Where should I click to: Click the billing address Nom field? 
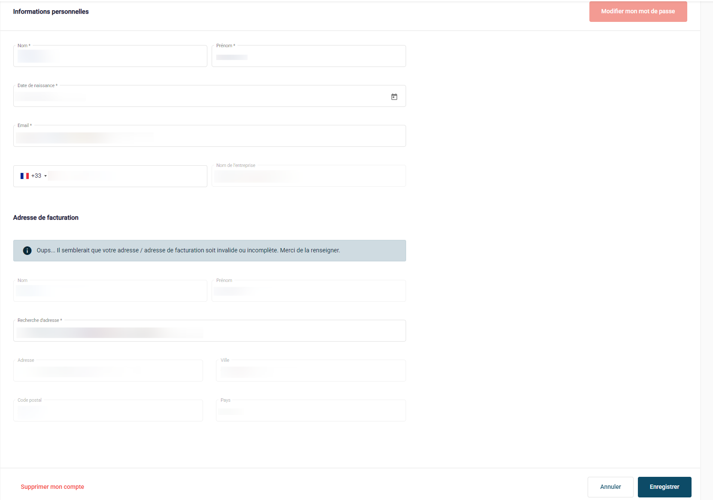(110, 291)
